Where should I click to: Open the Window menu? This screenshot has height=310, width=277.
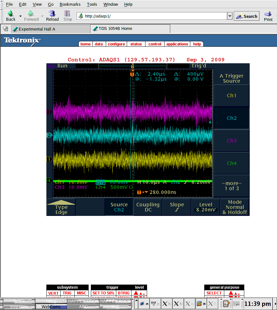click(111, 4)
